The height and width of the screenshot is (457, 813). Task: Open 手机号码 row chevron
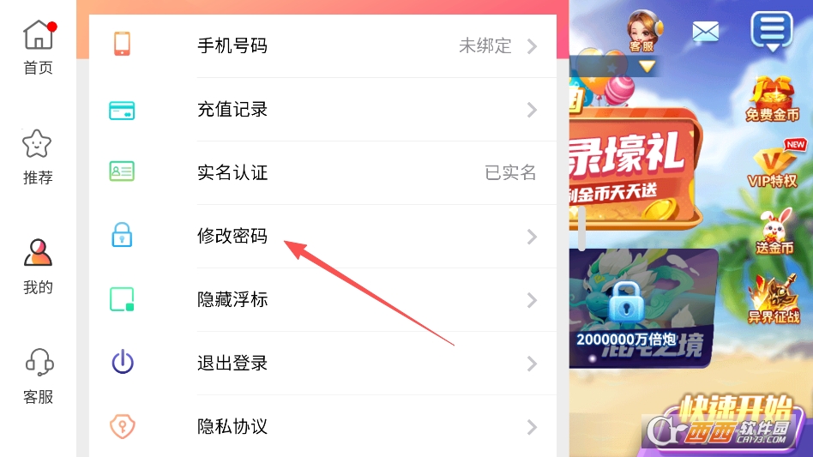click(x=532, y=46)
